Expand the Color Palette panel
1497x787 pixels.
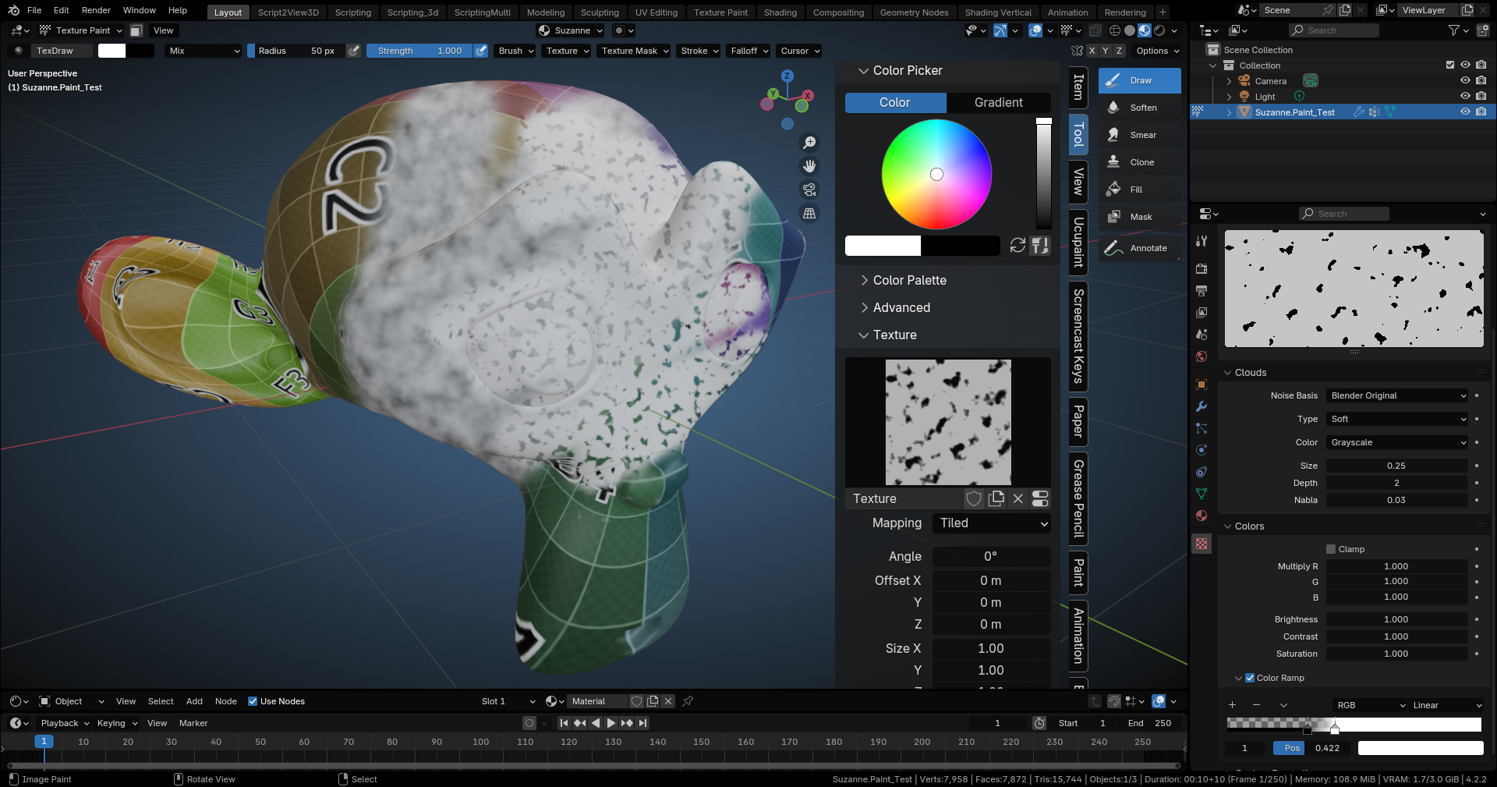pyautogui.click(x=909, y=280)
